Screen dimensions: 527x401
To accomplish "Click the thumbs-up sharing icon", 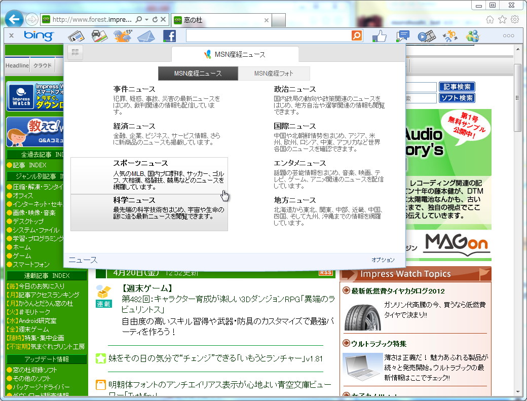I will 378,36.
